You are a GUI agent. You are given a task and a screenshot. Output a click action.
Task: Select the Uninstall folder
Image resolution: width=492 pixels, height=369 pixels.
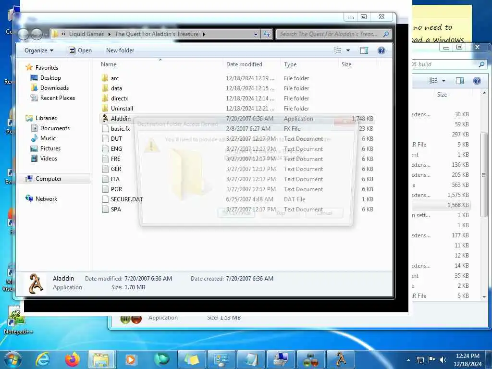(122, 108)
